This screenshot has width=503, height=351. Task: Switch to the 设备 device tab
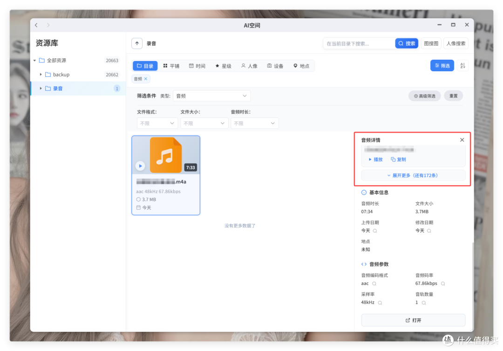[275, 66]
